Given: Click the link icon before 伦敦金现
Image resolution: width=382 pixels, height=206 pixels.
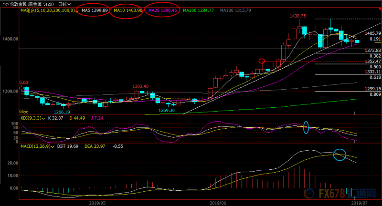Looking at the screenshot, I should pos(5,4).
